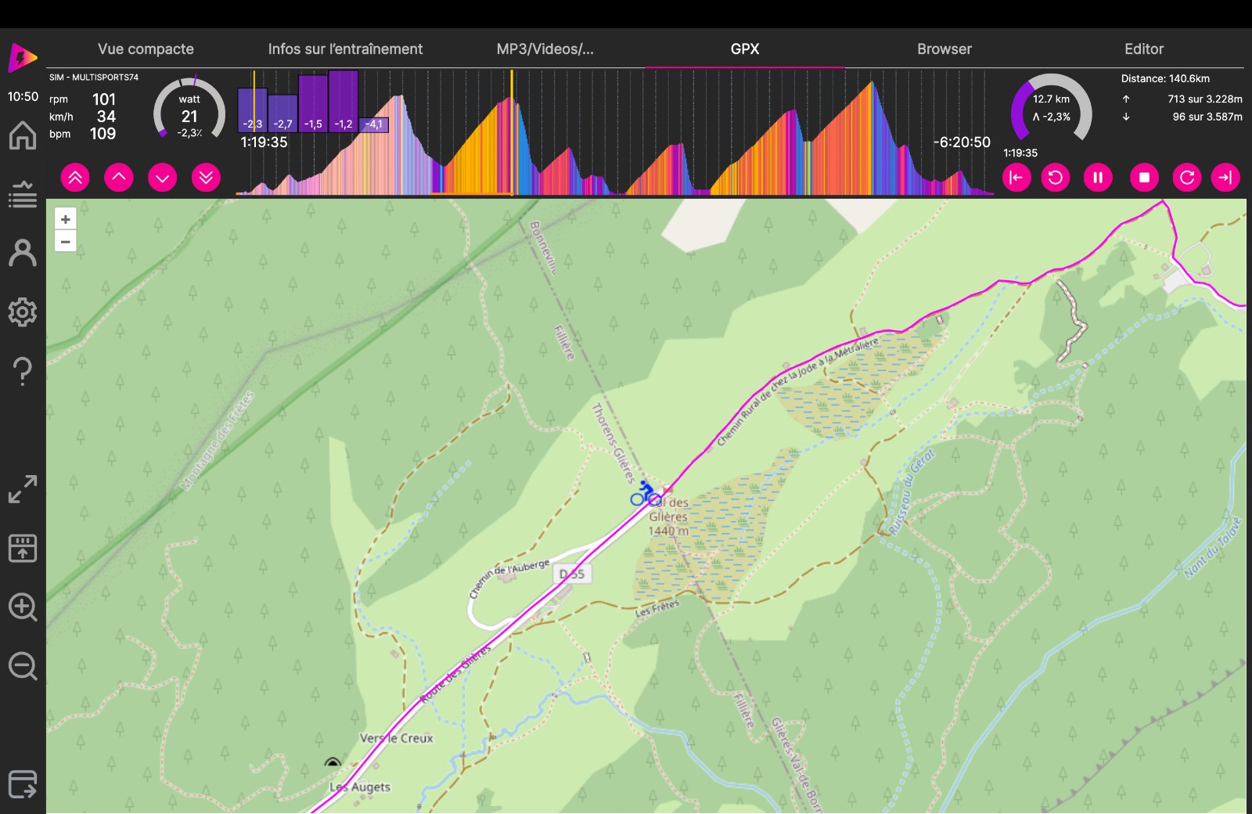Zoom in map with plus button
Viewport: 1252px width, 814px height.
(66, 220)
